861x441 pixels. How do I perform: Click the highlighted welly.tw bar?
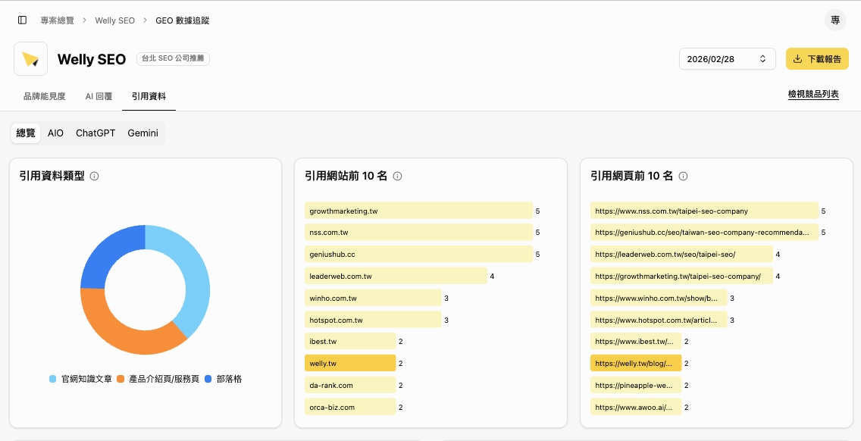point(350,363)
